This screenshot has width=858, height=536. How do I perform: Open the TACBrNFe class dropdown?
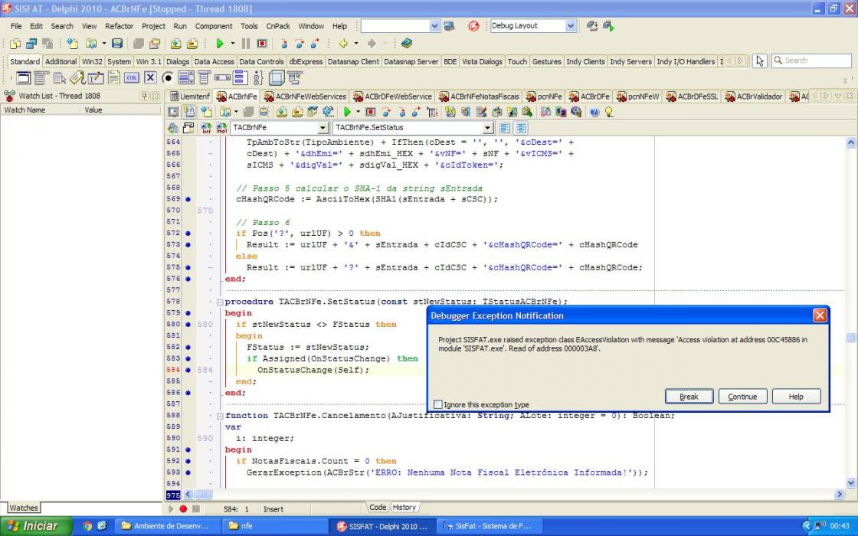[x=323, y=128]
